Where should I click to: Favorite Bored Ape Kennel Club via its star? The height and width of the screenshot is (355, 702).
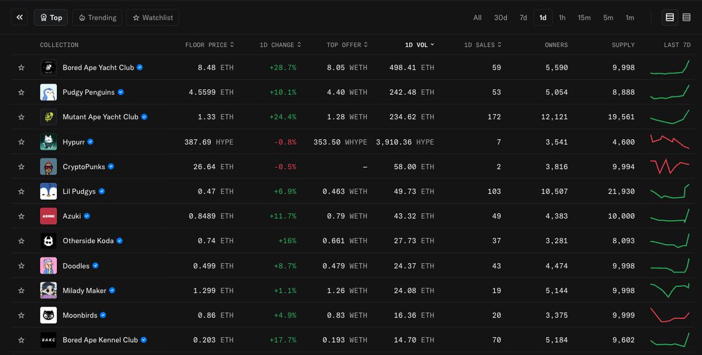tap(21, 339)
